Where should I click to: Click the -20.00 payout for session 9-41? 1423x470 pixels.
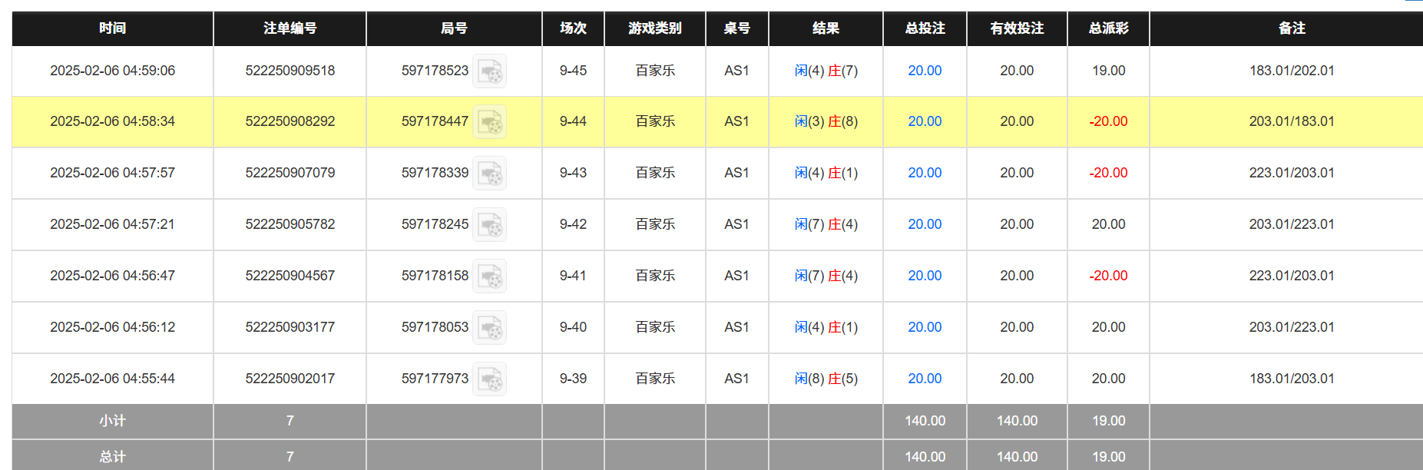[x=1108, y=276]
